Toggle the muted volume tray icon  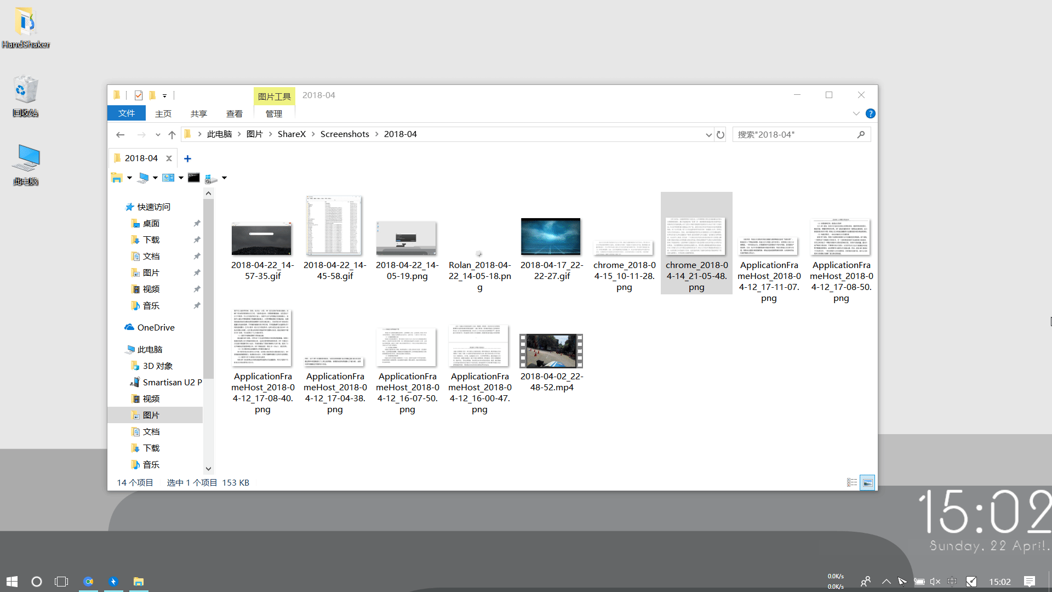[935, 582]
